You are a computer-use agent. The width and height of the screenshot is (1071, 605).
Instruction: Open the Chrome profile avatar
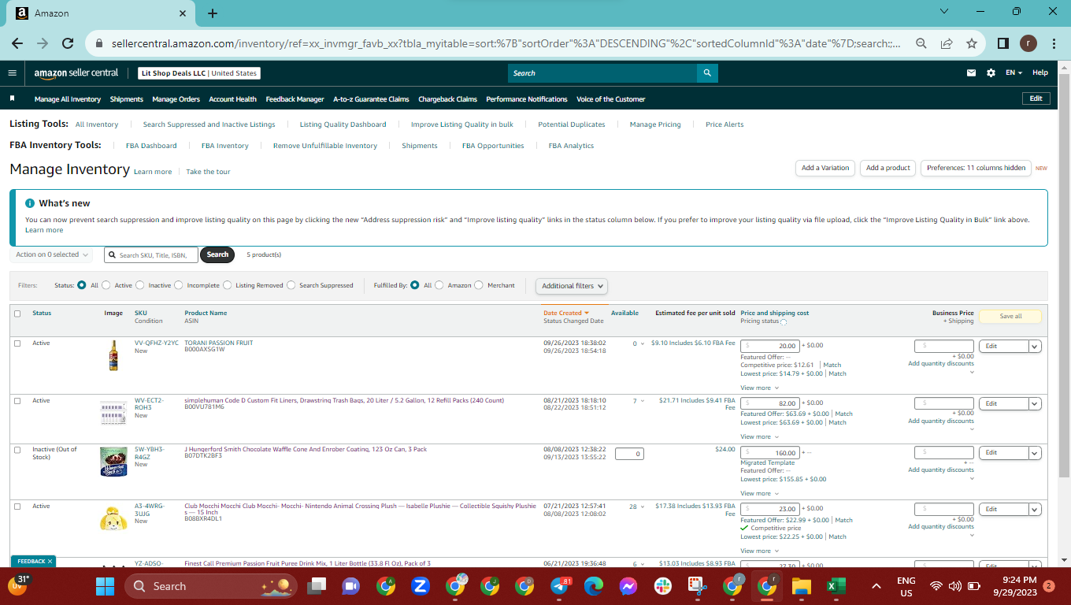[1028, 43]
